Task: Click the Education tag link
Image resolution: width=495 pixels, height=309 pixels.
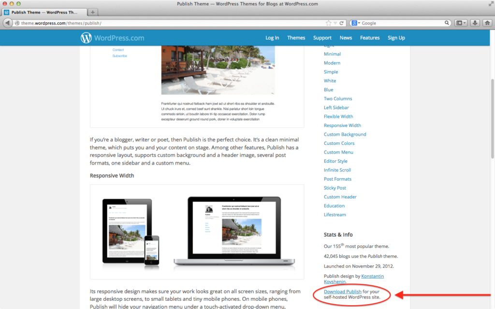Action: pos(334,206)
